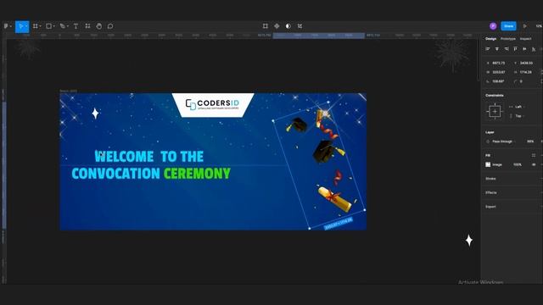The height and width of the screenshot is (305, 543).
Task: Open the Fill style library icon
Action: (x=534, y=156)
